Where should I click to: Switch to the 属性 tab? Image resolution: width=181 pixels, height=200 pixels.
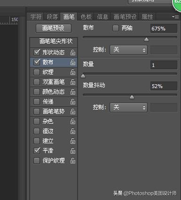(x=147, y=17)
